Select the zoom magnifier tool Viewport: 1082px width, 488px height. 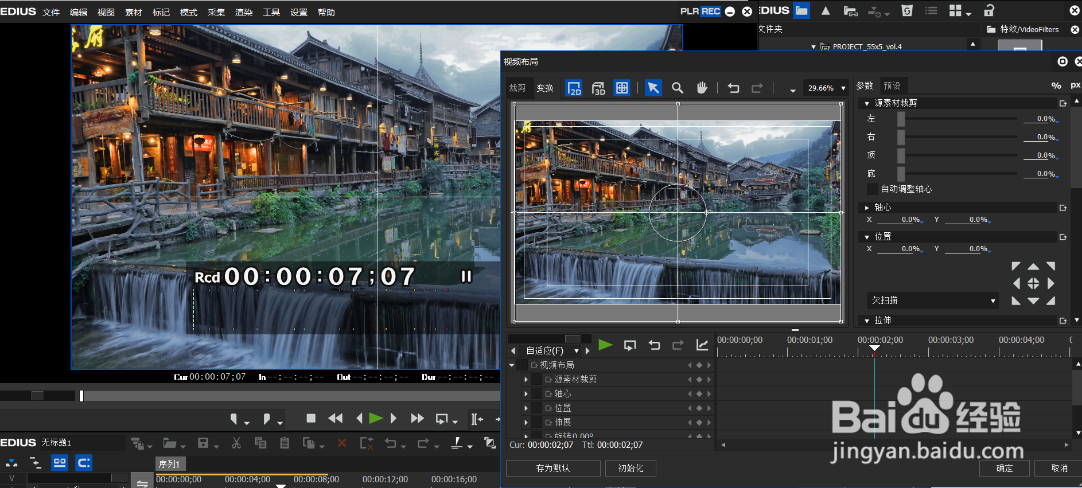click(678, 88)
